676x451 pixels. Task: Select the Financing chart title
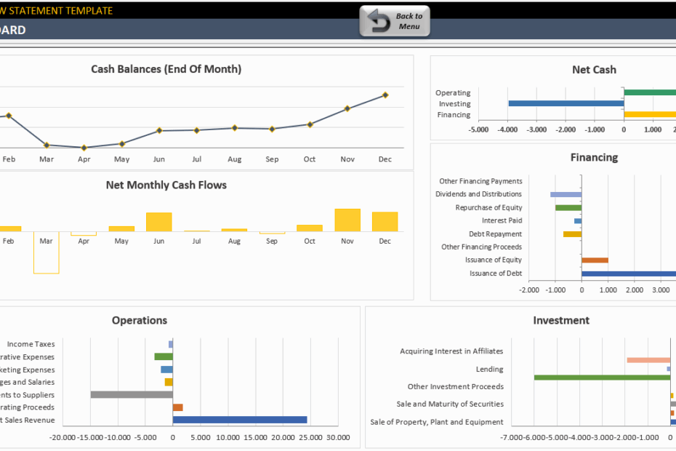tap(594, 157)
